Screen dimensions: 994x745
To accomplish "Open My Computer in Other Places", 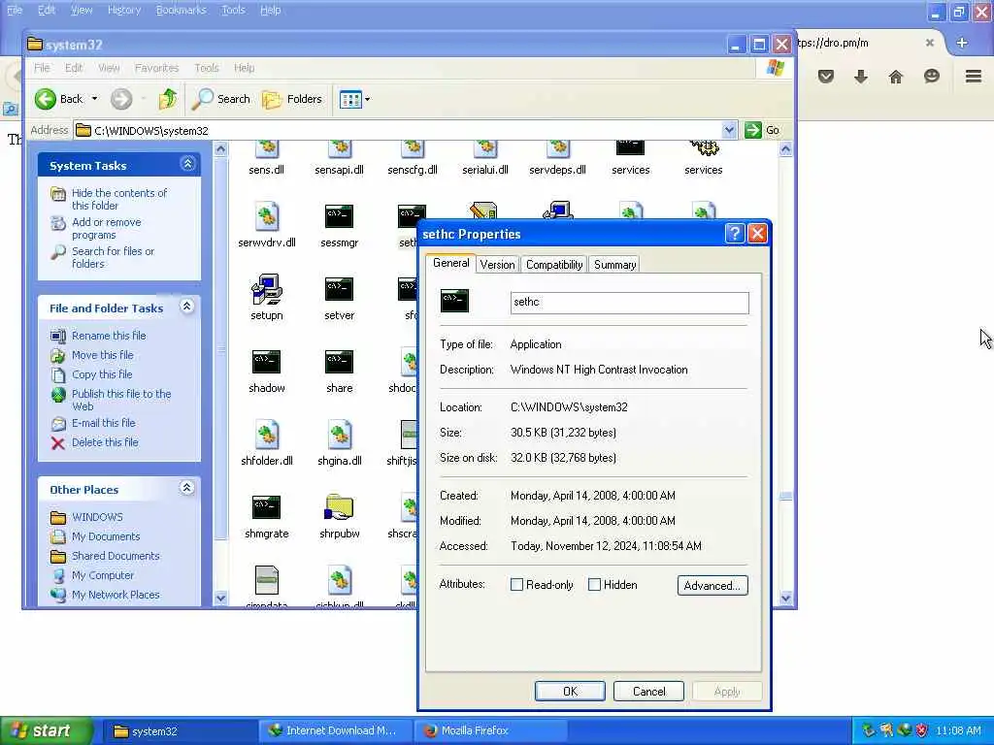I will pyautogui.click(x=103, y=575).
